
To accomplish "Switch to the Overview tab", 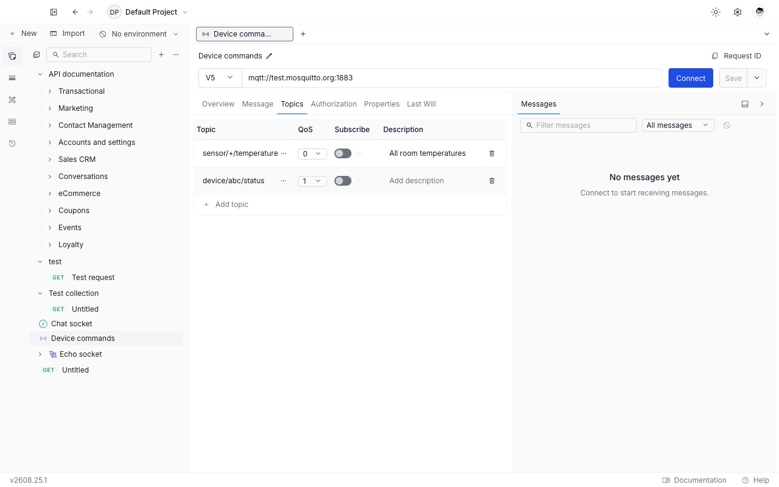I will tap(218, 104).
